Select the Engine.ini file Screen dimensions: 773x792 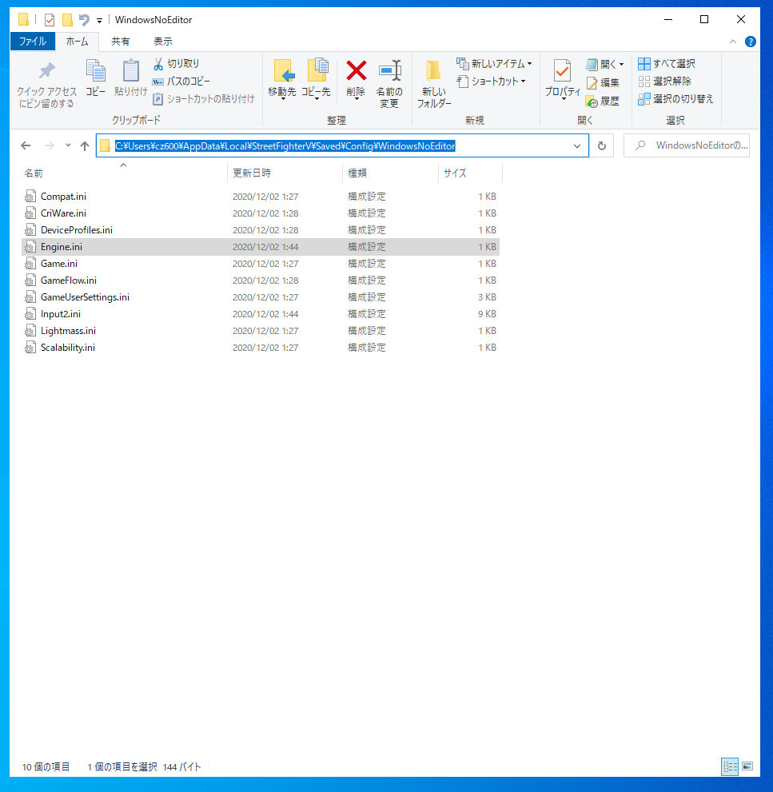260,247
